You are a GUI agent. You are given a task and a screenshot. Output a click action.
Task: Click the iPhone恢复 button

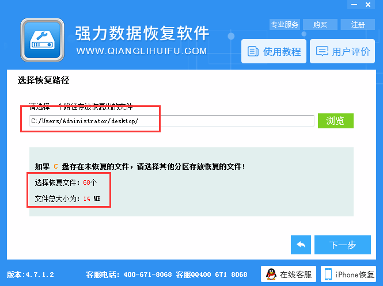point(348,274)
